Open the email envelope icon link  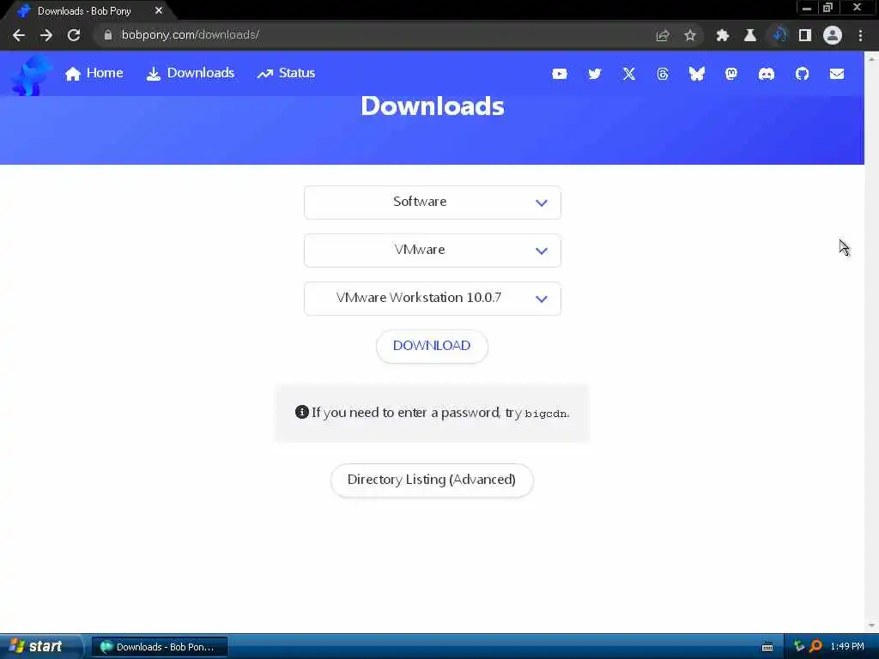pyautogui.click(x=837, y=74)
